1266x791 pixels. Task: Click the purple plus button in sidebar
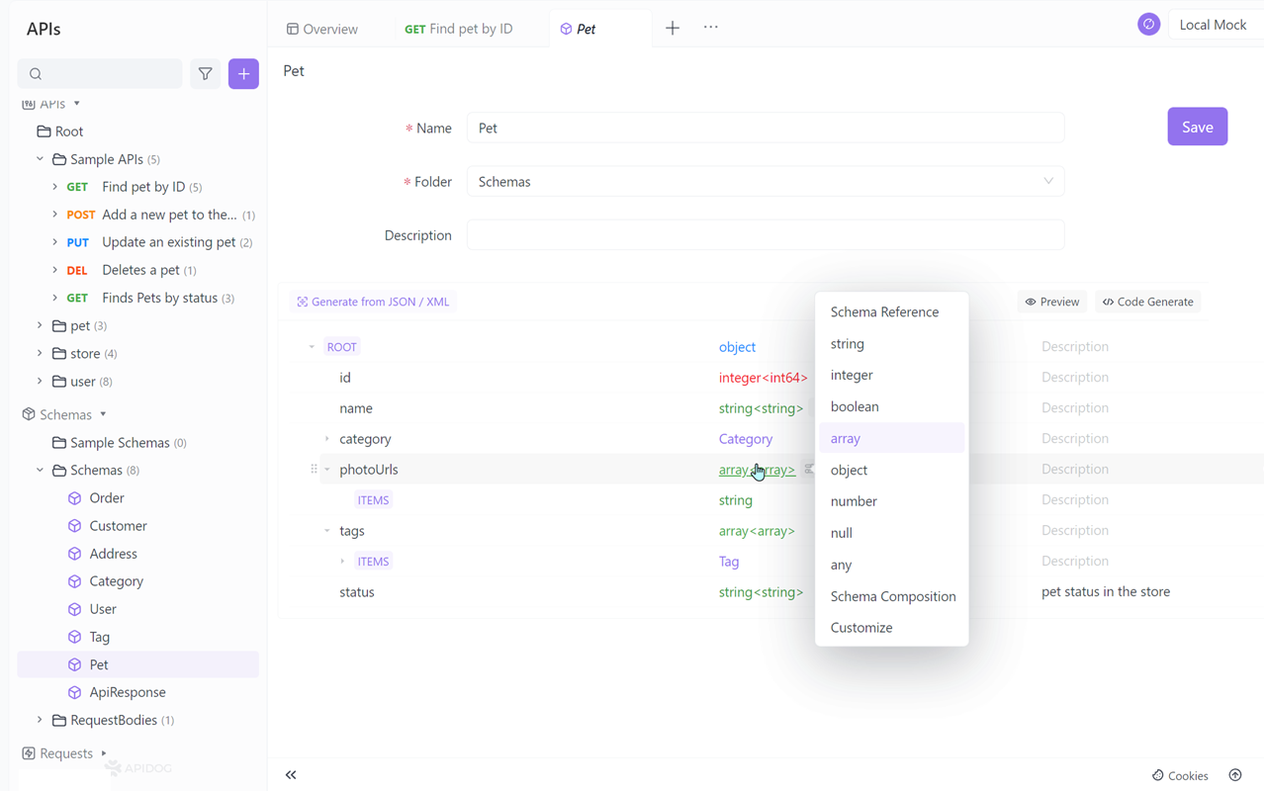click(243, 74)
